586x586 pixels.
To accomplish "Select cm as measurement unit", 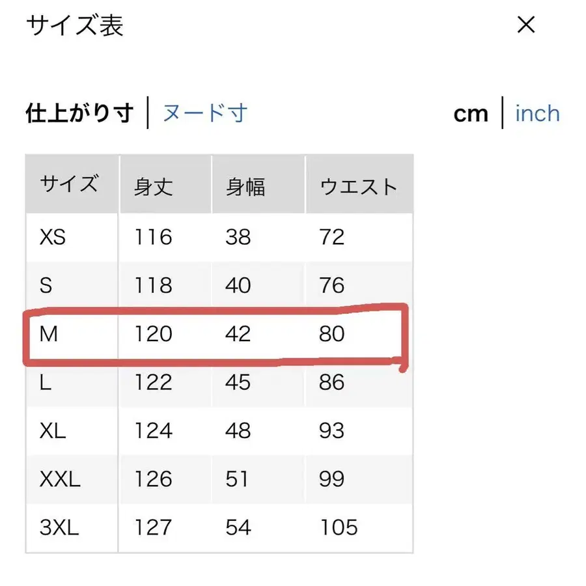I will pyautogui.click(x=471, y=114).
